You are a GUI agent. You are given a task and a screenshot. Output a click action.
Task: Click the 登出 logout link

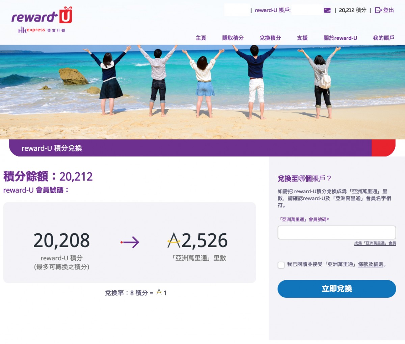click(x=388, y=10)
